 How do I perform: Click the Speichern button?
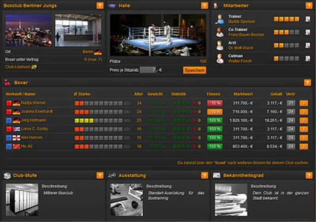[194, 70]
